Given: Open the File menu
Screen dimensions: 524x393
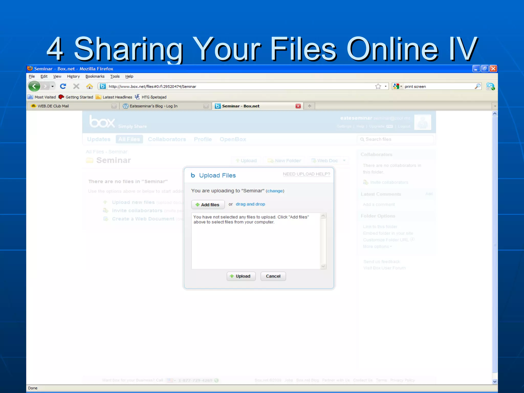Looking at the screenshot, I should [x=32, y=76].
